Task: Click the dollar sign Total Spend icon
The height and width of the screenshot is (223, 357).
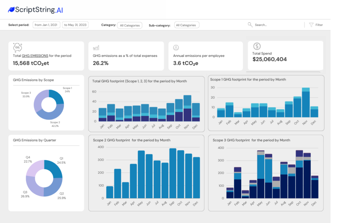Action: click(257, 46)
